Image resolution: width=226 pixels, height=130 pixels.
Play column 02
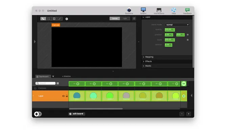pyautogui.click(x=94, y=84)
